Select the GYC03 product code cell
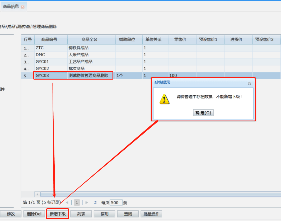The image size is (281, 221). (51, 76)
